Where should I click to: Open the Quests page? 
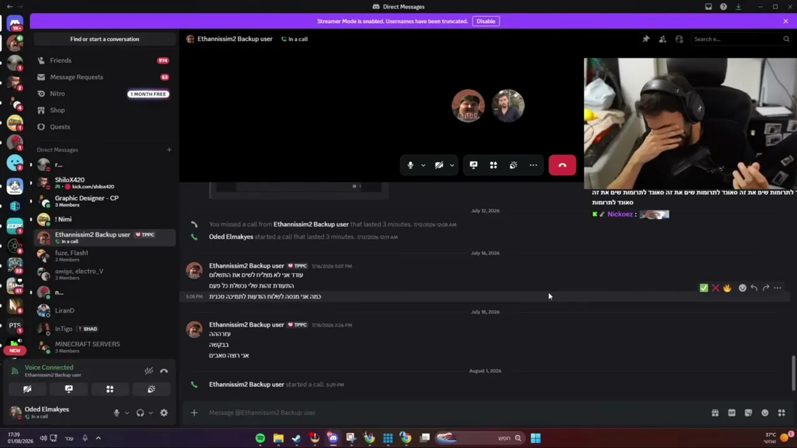click(105, 127)
